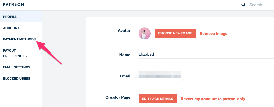This screenshot has width=274, height=107.
Task: Click the Creator Page label
Action: pyautogui.click(x=118, y=97)
